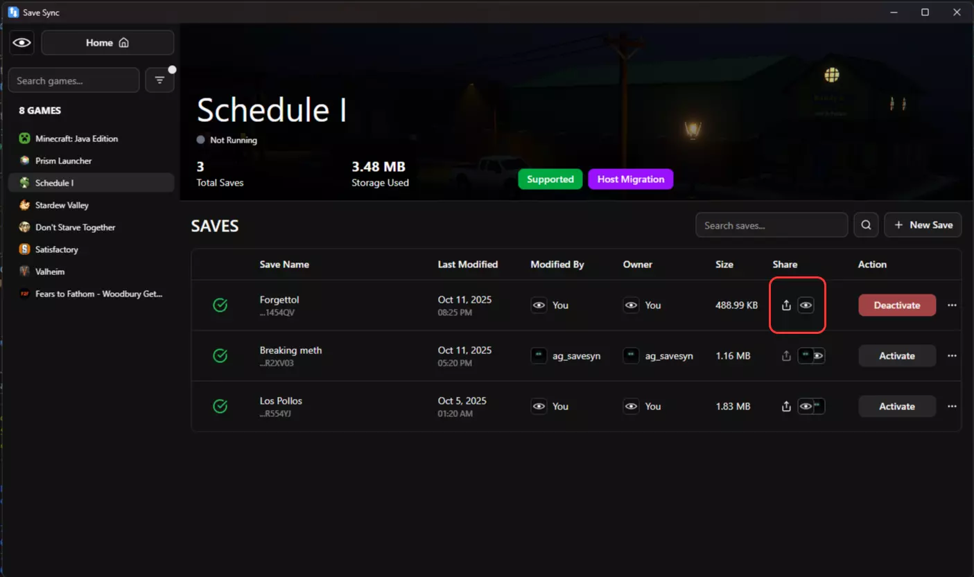This screenshot has width=974, height=577.
Task: Click the ag_savesyn Owner avatar
Action: tap(631, 356)
